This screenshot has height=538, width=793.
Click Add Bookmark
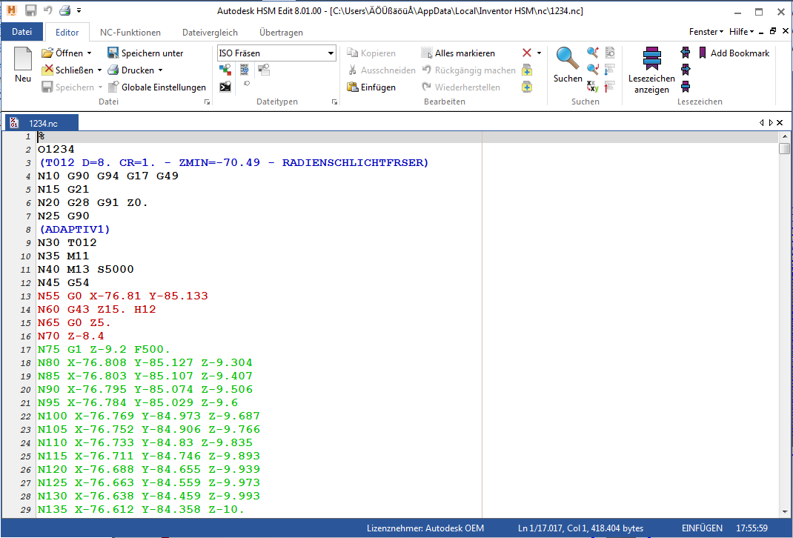(x=734, y=53)
